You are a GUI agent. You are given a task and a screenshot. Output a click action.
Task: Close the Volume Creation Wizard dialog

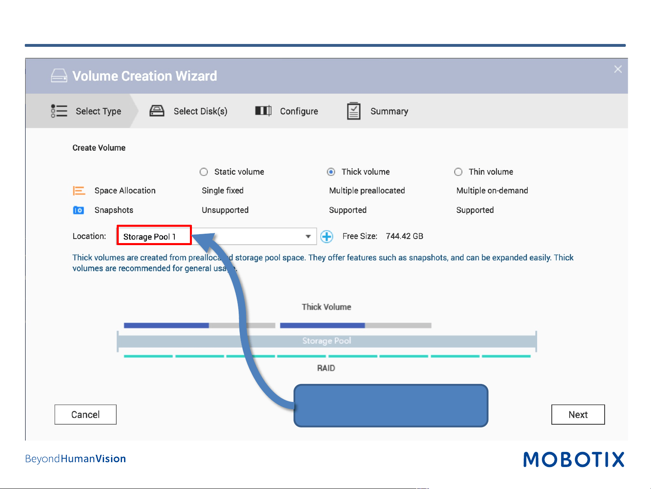click(618, 69)
